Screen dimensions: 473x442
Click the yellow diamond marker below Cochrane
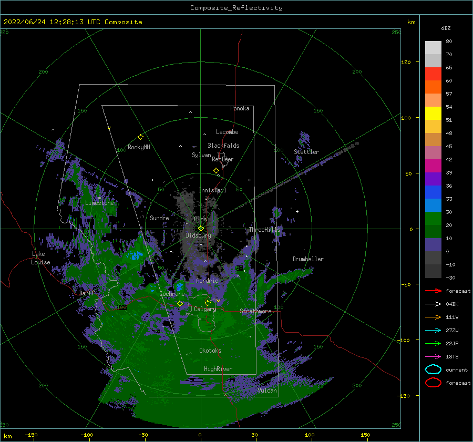click(180, 304)
